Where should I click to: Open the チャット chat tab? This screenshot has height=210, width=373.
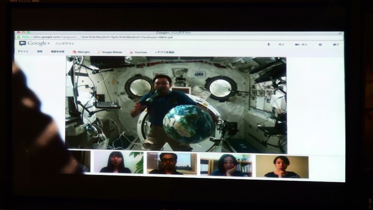coord(23,51)
